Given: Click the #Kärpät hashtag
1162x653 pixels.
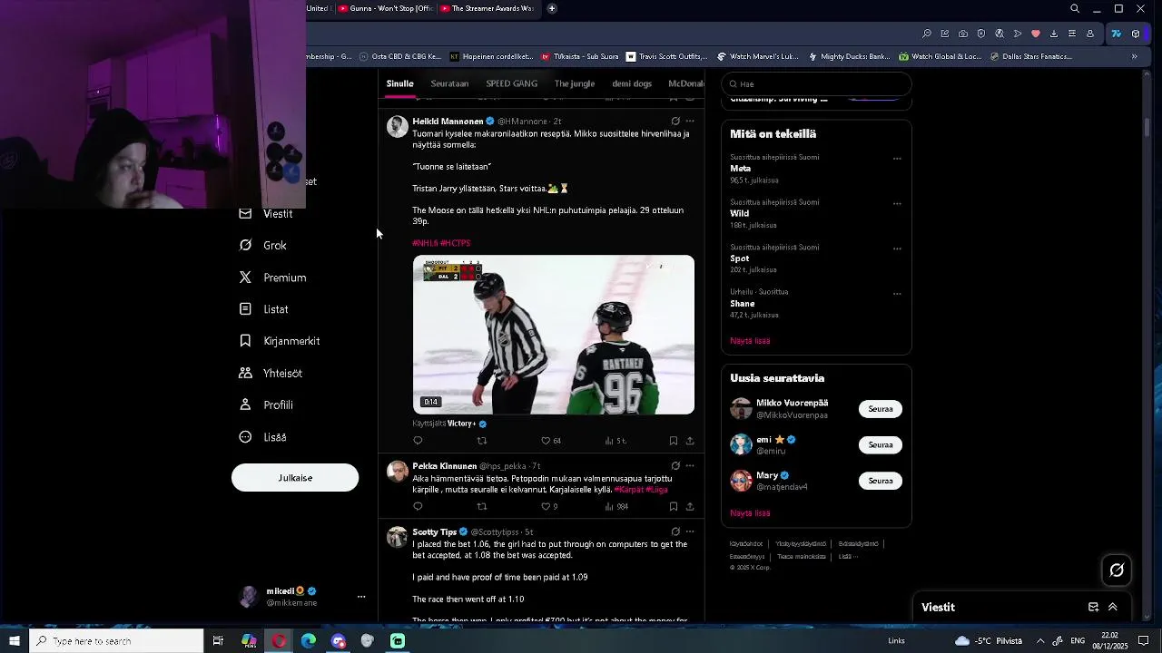Looking at the screenshot, I should pyautogui.click(x=628, y=490).
